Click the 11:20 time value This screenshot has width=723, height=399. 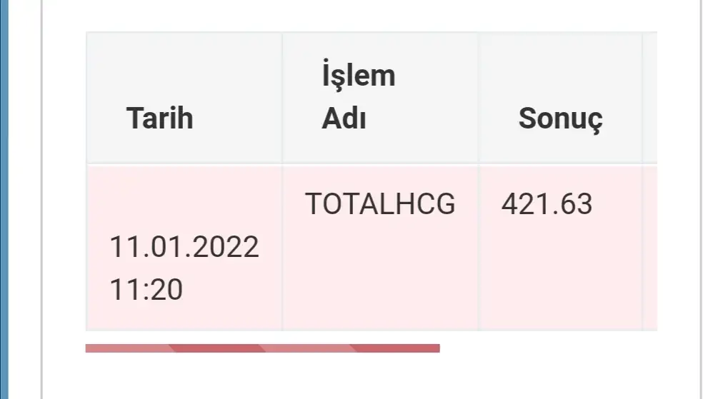146,290
